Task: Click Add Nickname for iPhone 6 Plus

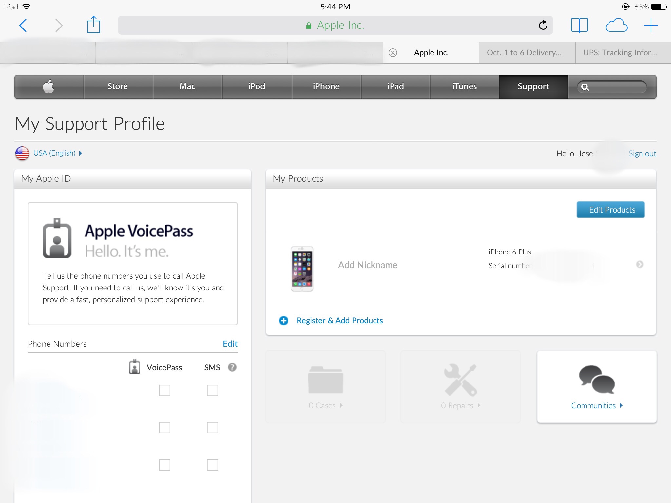Action: (x=368, y=265)
